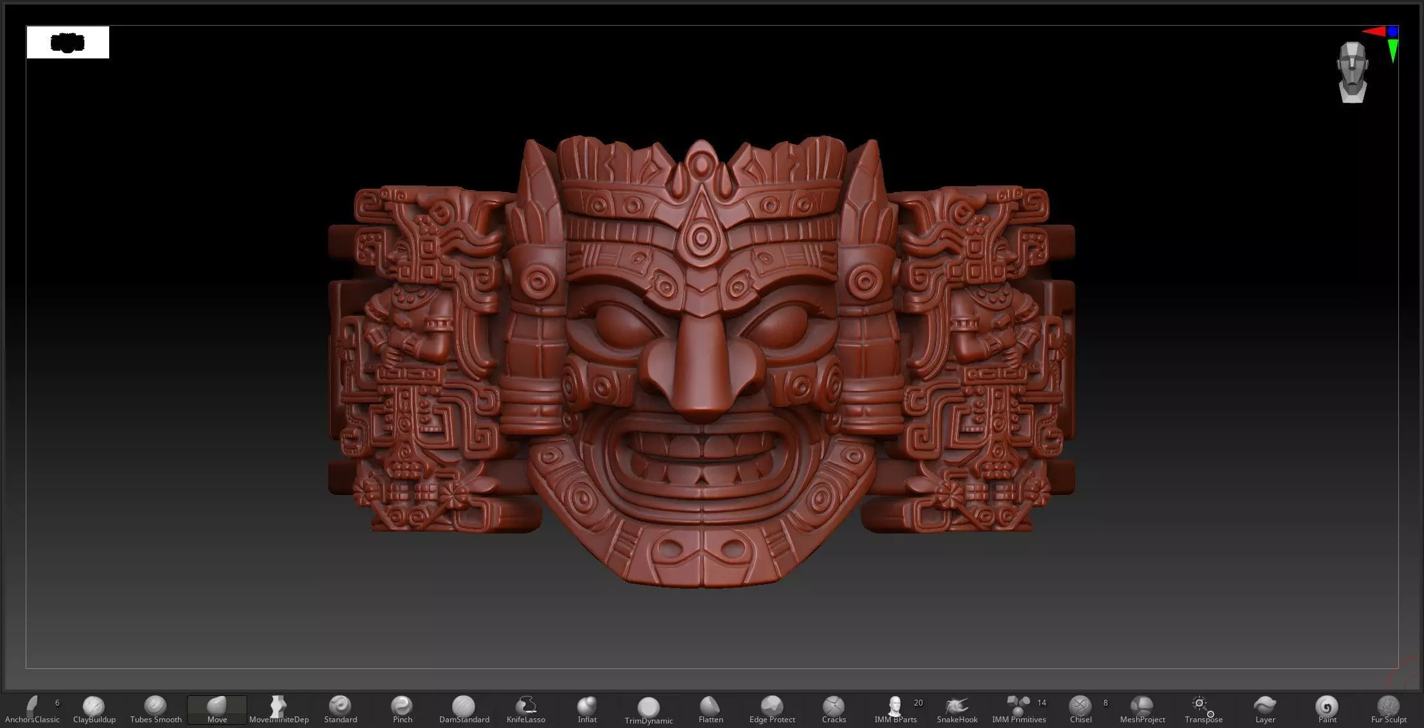This screenshot has height=728, width=1424.
Task: Pick the Chisel brush
Action: [1080, 709]
